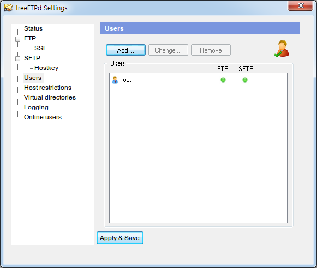Click the SFTP column header

coord(246,69)
